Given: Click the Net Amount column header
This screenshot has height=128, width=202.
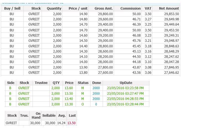Looking at the screenshot, I should 169,9.
